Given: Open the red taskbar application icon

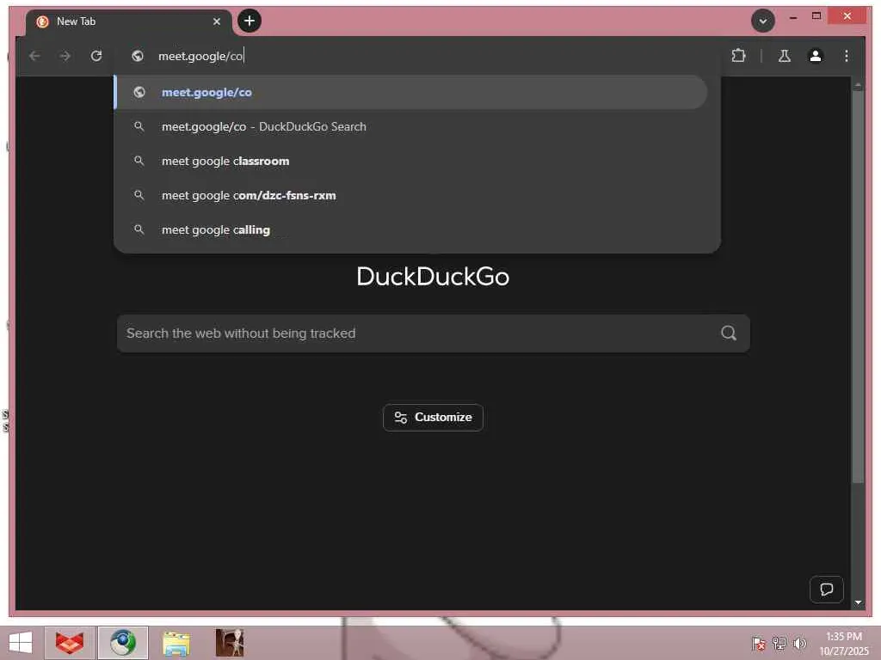Looking at the screenshot, I should click(70, 643).
